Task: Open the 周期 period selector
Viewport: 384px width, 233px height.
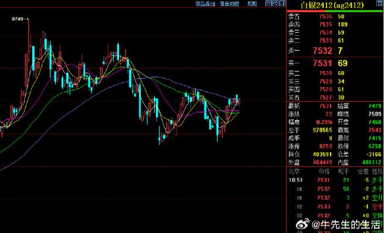Action: (x=252, y=4)
